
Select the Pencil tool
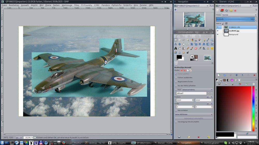click(x=188, y=48)
